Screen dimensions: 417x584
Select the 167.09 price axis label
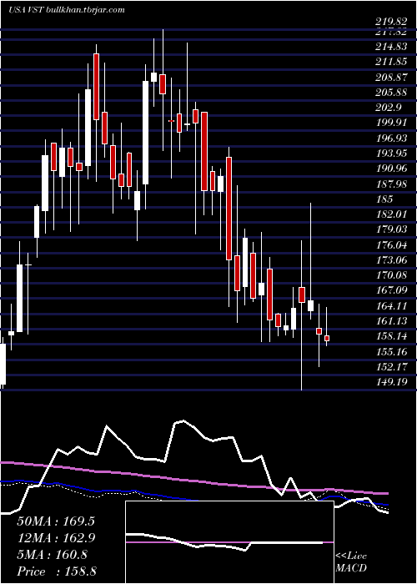[391, 290]
